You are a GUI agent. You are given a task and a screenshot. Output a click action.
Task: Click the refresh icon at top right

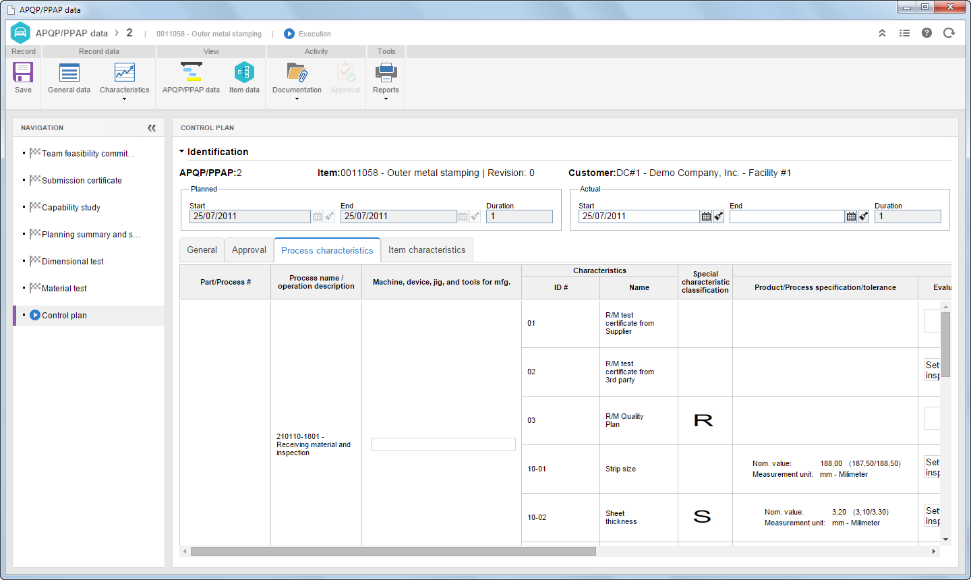tap(949, 33)
